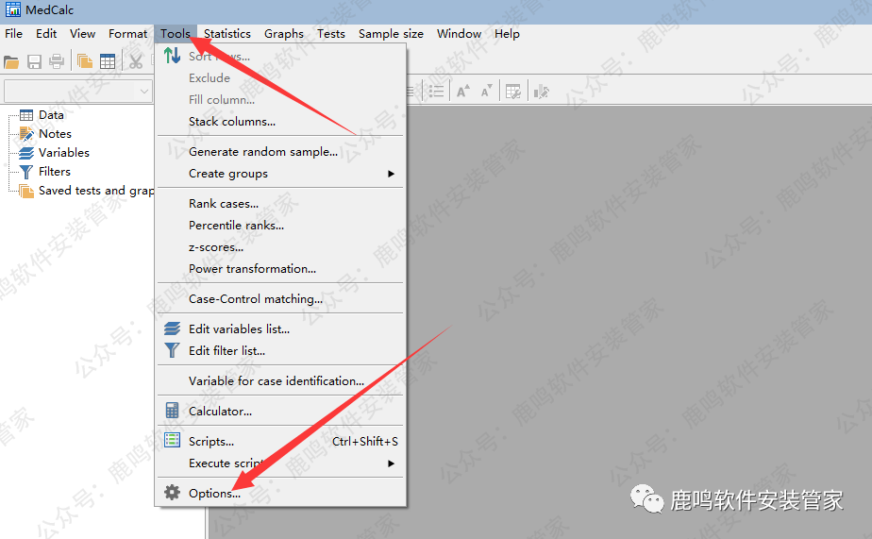The height and width of the screenshot is (539, 872).
Task: Click the contents window toolbar icon
Action: click(x=85, y=61)
